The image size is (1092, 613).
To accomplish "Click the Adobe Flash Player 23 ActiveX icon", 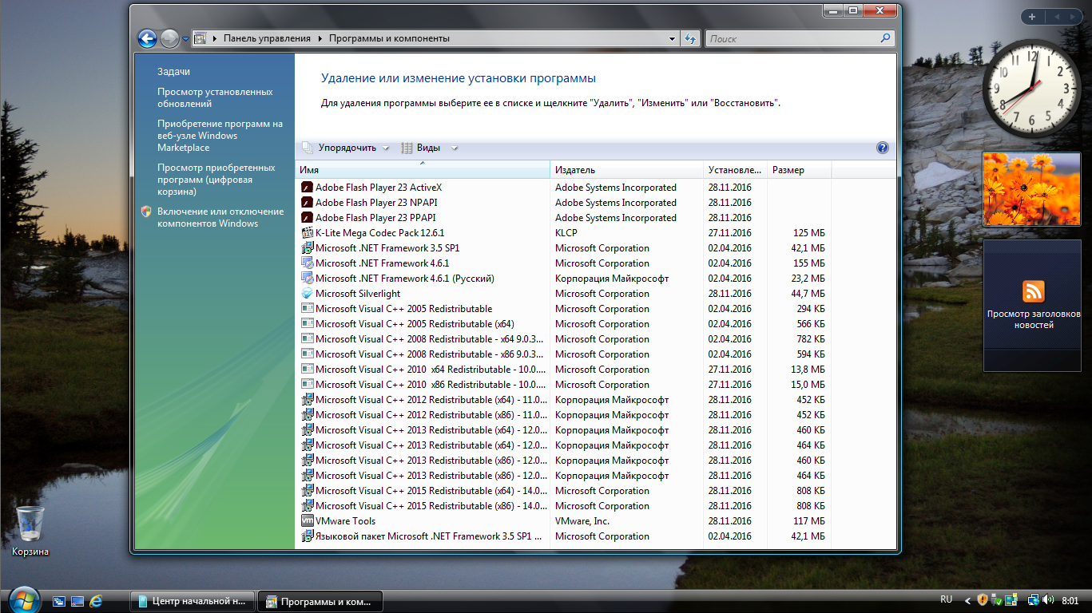I will point(307,188).
